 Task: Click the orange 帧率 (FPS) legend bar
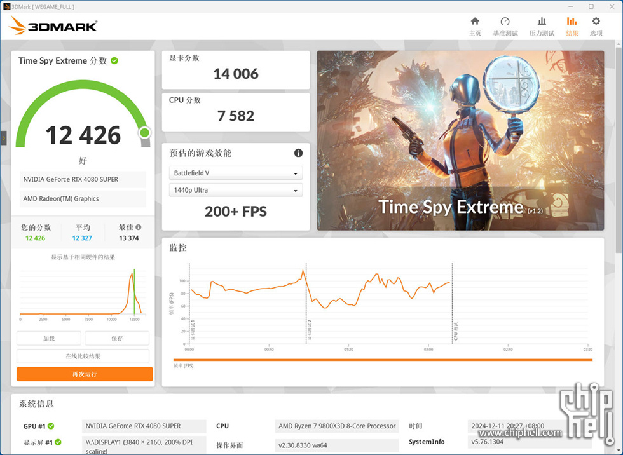tap(383, 360)
